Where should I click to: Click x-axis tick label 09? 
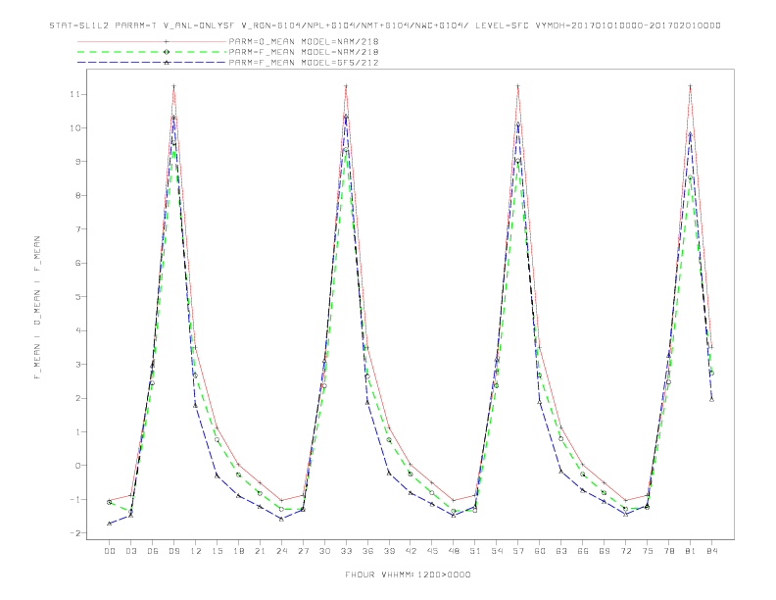174,551
